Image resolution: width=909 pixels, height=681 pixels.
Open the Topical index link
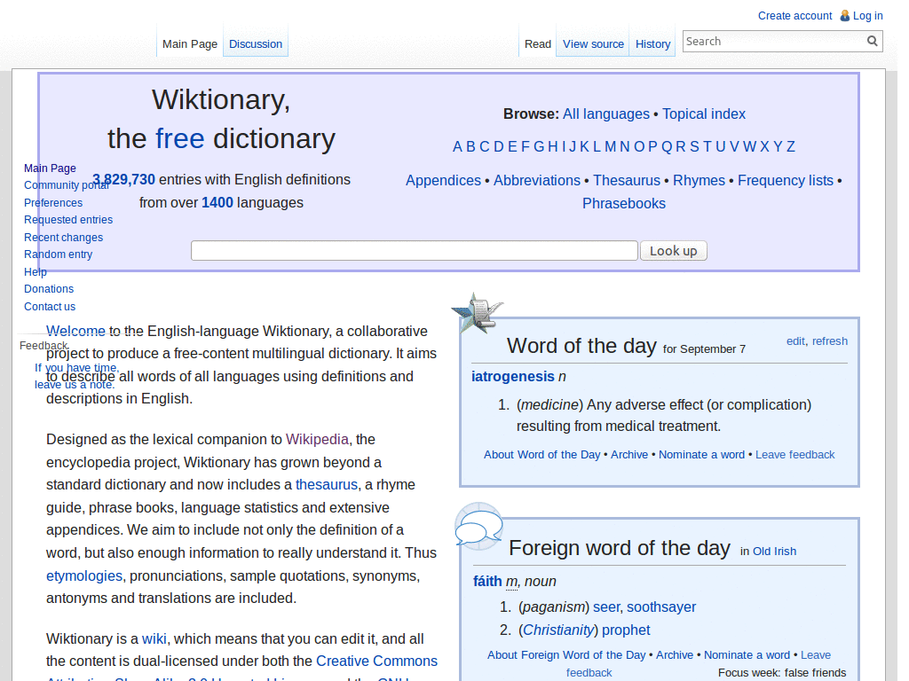tap(704, 114)
